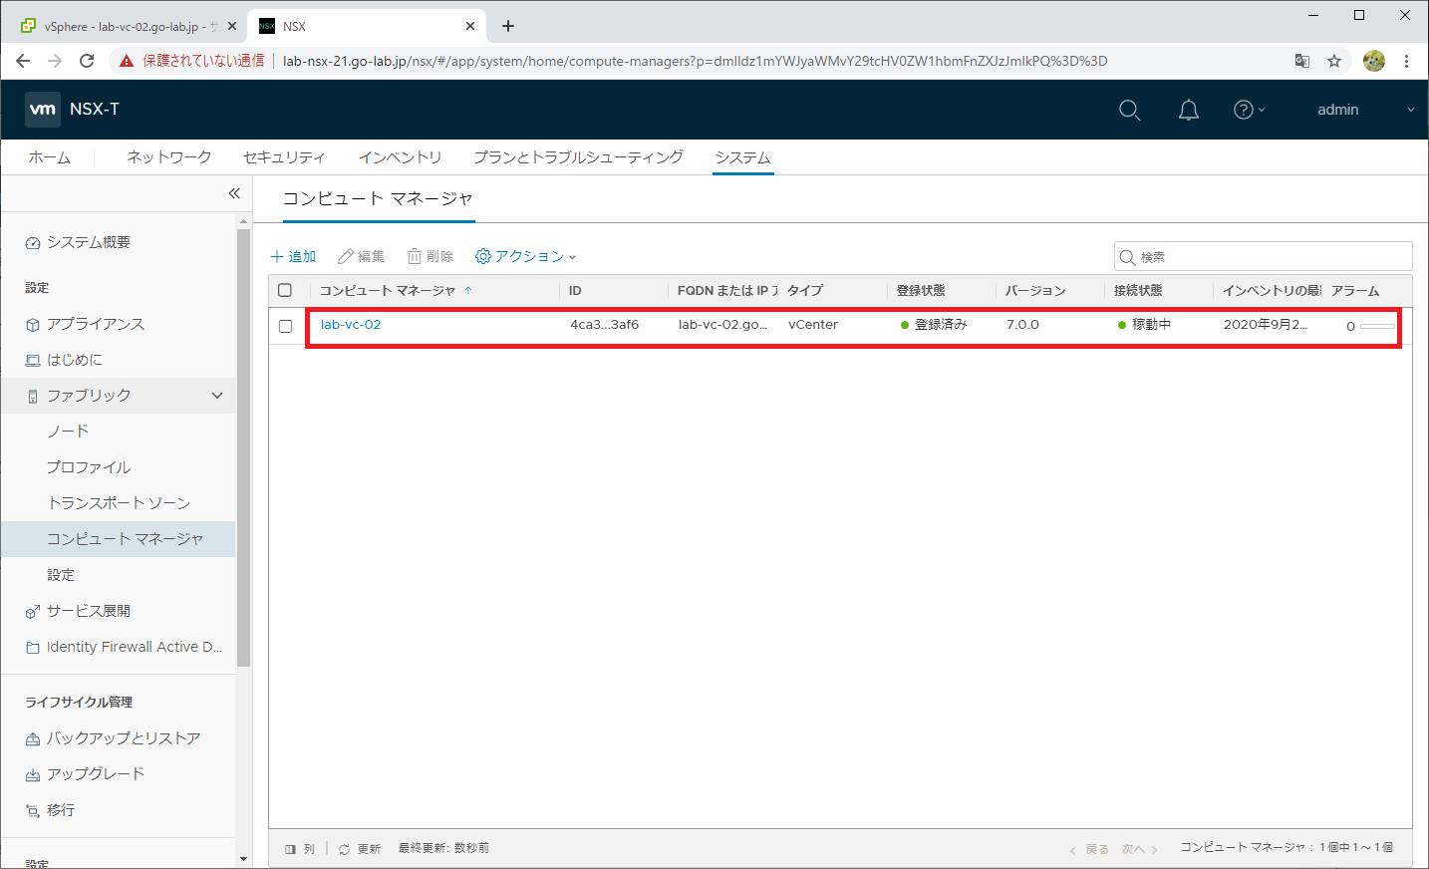Open the lab-vc-02 compute manager link
The image size is (1429, 869).
(x=351, y=325)
